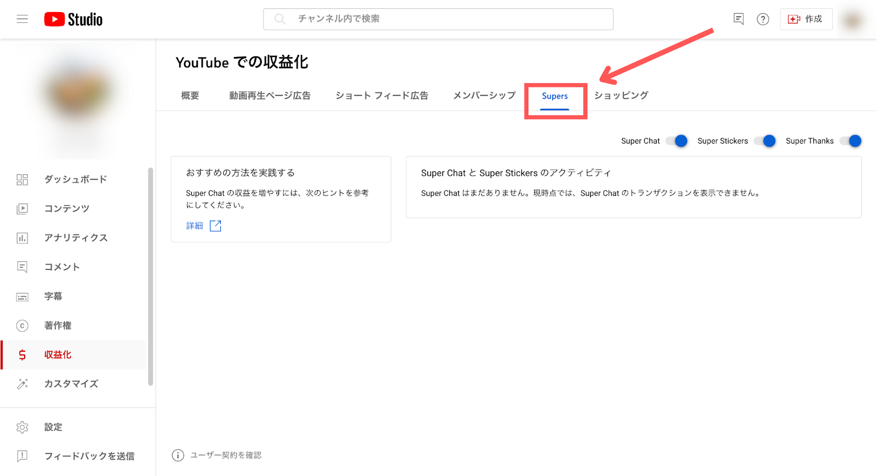Click the sidebar vertical scrollbar
The image size is (877, 476).
(150, 277)
